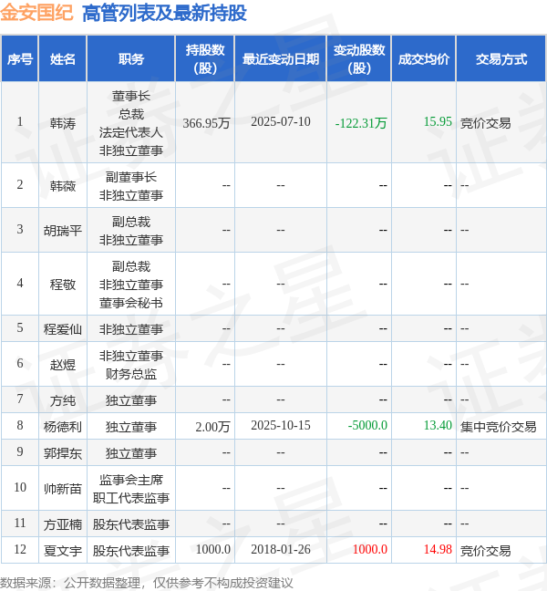Click 竞价交易 in 夏文宇's row
The width and height of the screenshot is (547, 591).
(485, 551)
